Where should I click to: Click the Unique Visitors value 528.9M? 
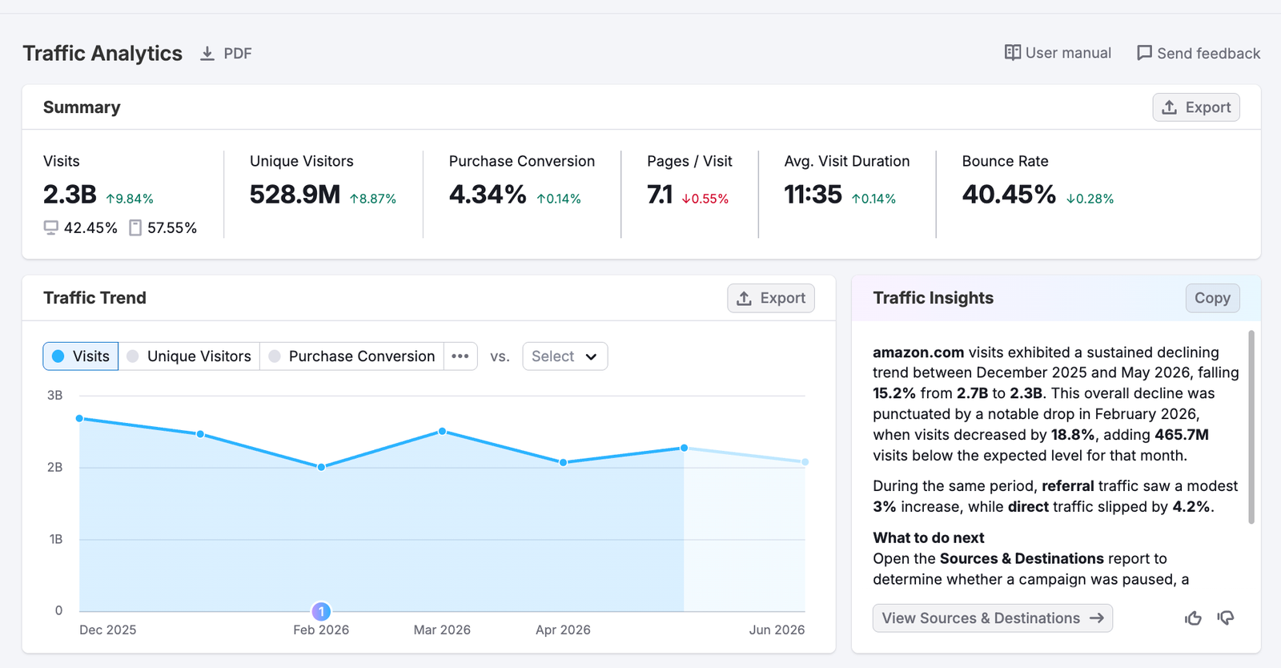coord(295,195)
